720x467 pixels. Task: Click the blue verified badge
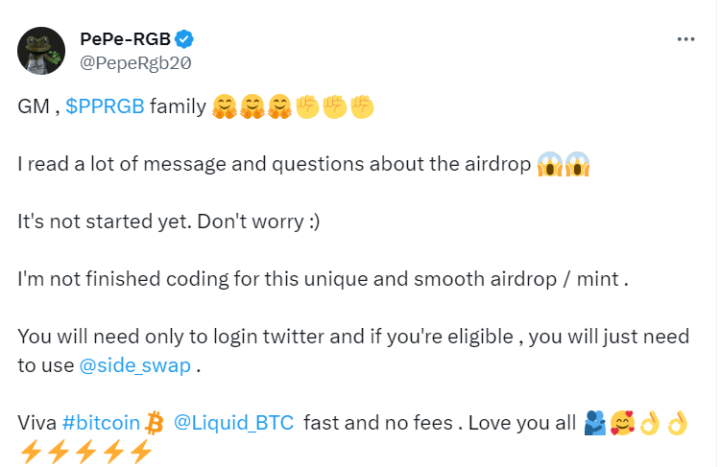[x=185, y=39]
